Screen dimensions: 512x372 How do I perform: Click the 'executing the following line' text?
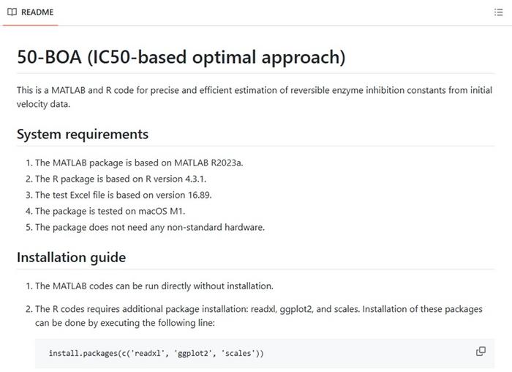(x=158, y=323)
